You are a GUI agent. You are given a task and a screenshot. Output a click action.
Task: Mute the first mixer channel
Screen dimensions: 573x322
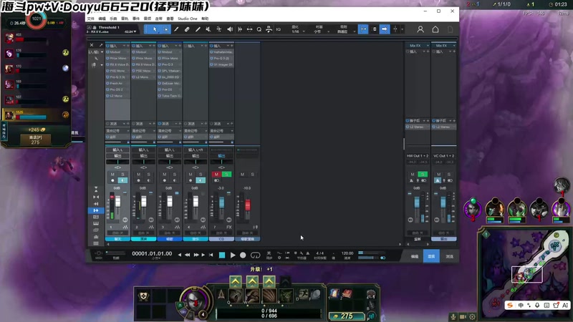(x=112, y=174)
